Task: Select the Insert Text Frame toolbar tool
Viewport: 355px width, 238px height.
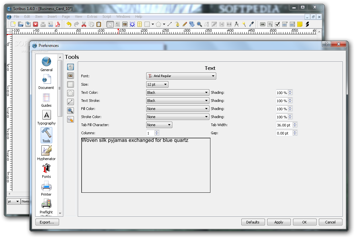Action: pyautogui.click(x=117, y=24)
